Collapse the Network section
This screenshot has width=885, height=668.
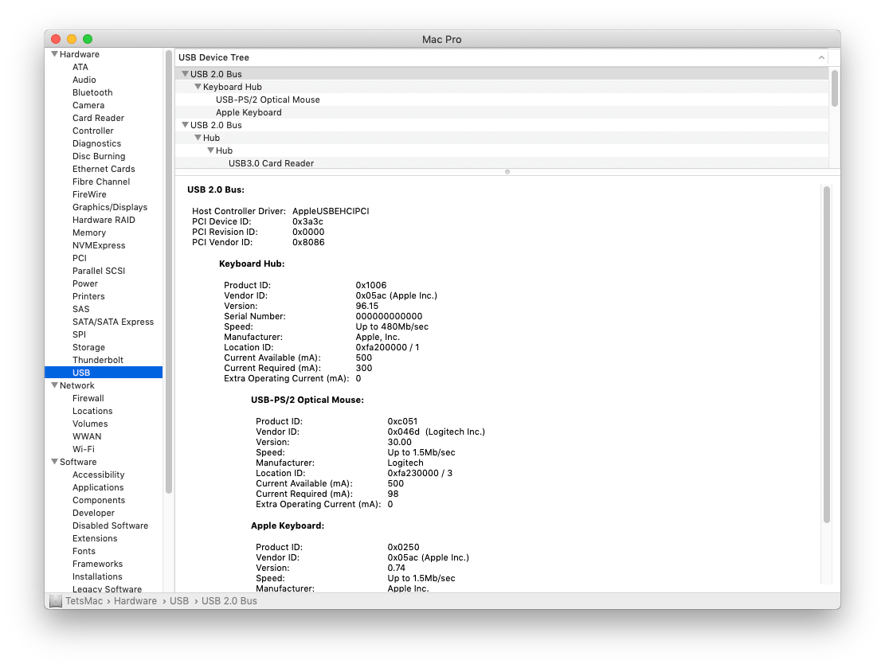[54, 385]
